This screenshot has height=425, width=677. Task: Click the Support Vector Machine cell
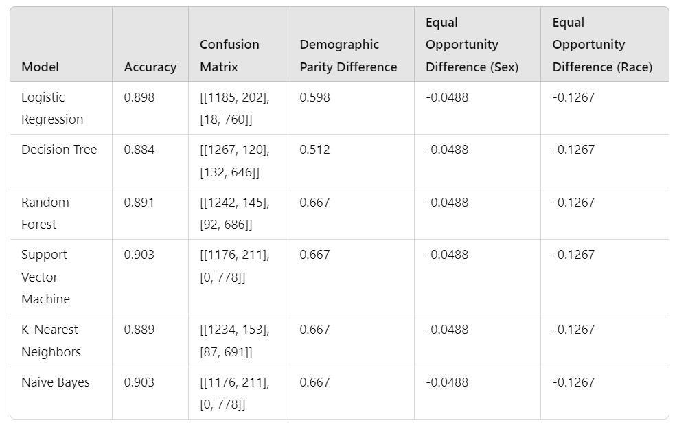point(45,277)
